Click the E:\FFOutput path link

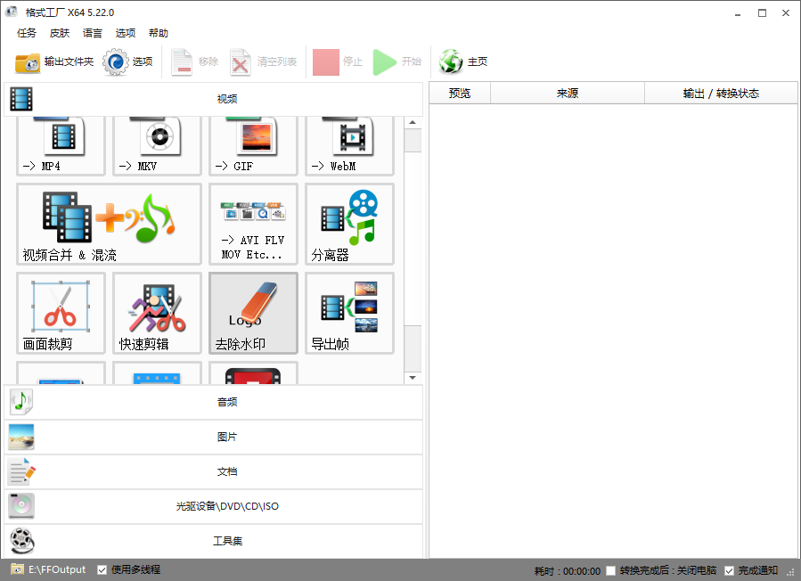(x=57, y=569)
